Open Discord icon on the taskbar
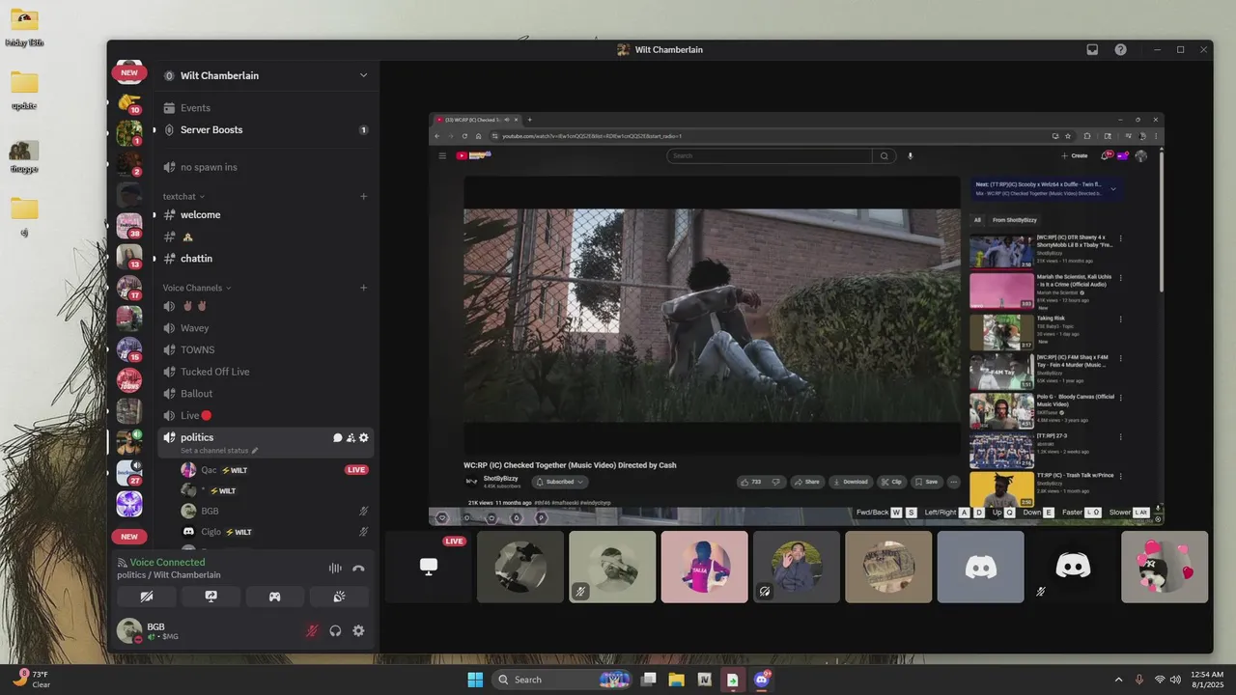The image size is (1236, 695). click(x=762, y=680)
